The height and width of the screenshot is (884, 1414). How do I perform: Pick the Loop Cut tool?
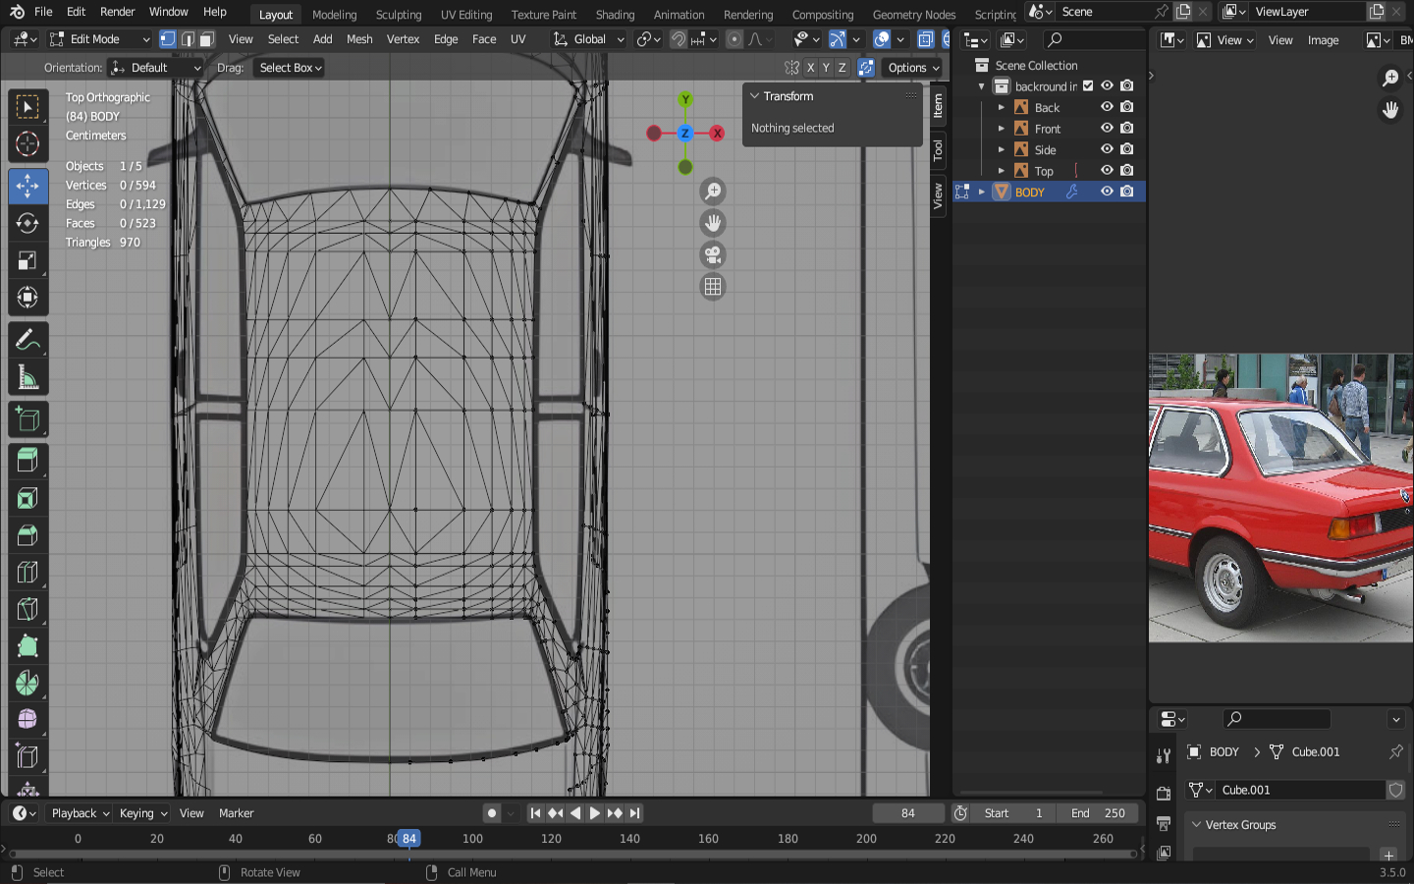click(27, 572)
